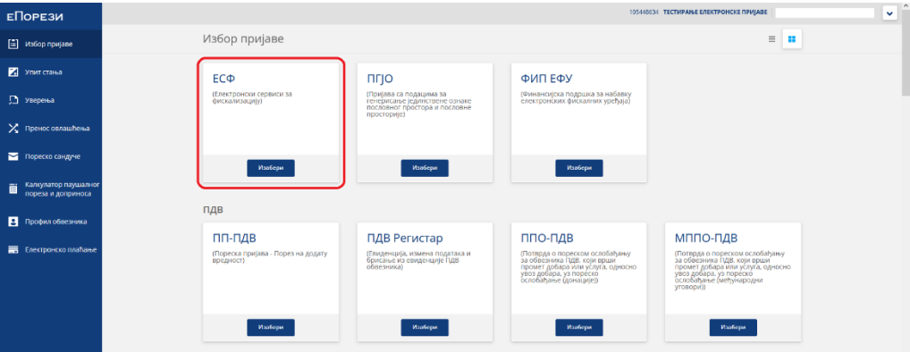Open Избор пријаве menu item

pyautogui.click(x=50, y=44)
